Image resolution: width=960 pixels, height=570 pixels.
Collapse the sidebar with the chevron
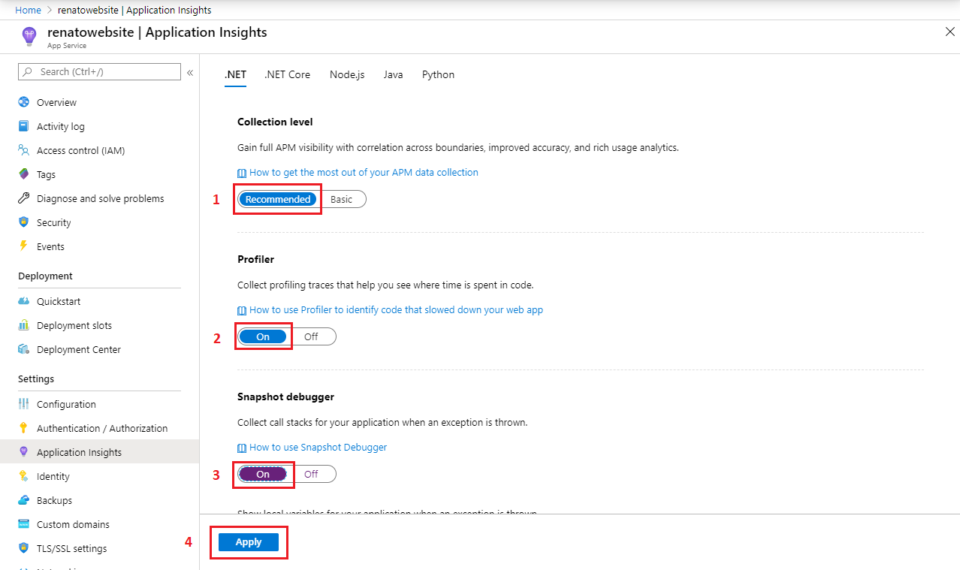click(x=190, y=72)
